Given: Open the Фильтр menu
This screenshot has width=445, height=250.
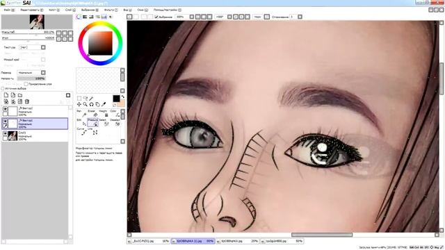Looking at the screenshot, I should point(111,10).
